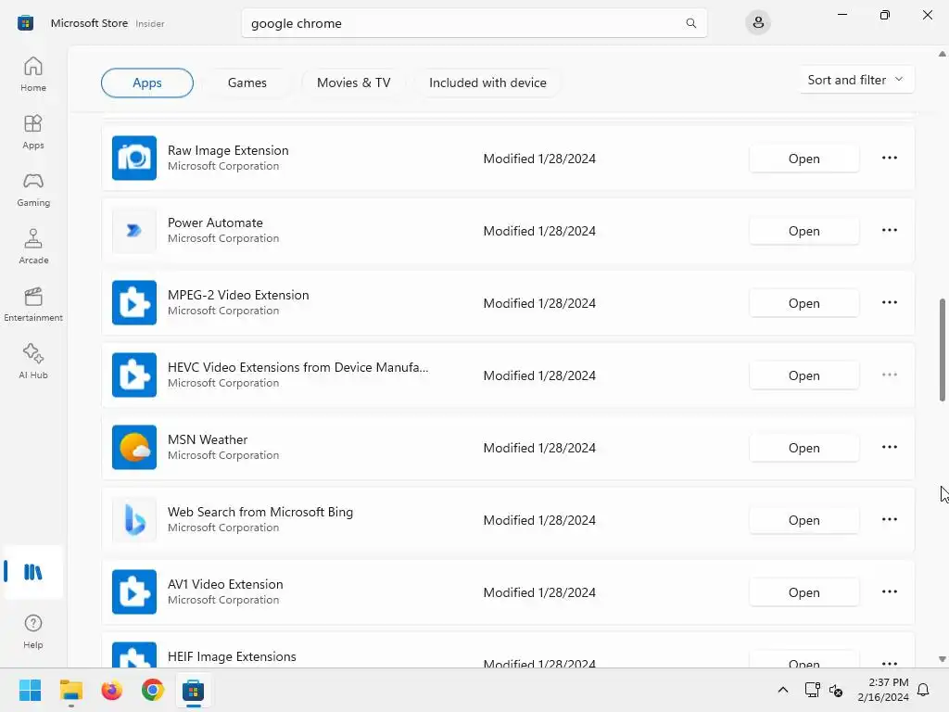Click the network display tray icon
Image resolution: width=949 pixels, height=712 pixels.
point(812,690)
